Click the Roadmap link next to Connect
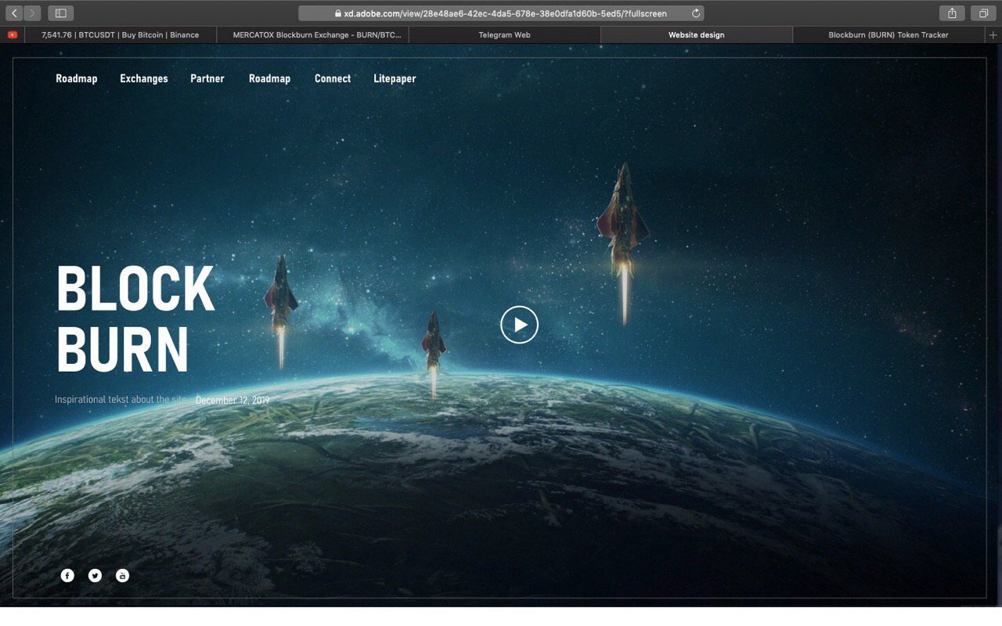This screenshot has width=1002, height=626. [269, 78]
